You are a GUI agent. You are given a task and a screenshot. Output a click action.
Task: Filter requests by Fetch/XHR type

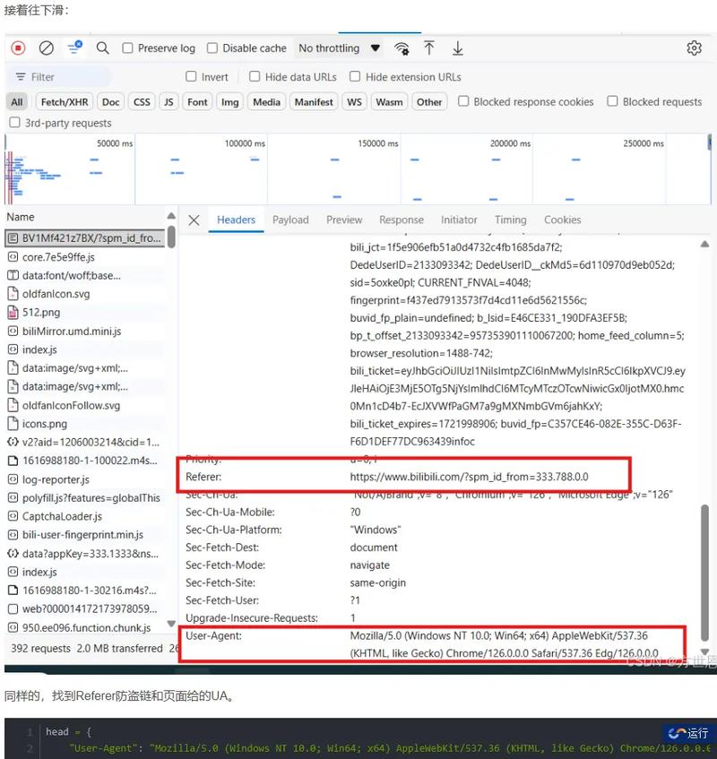coord(65,102)
